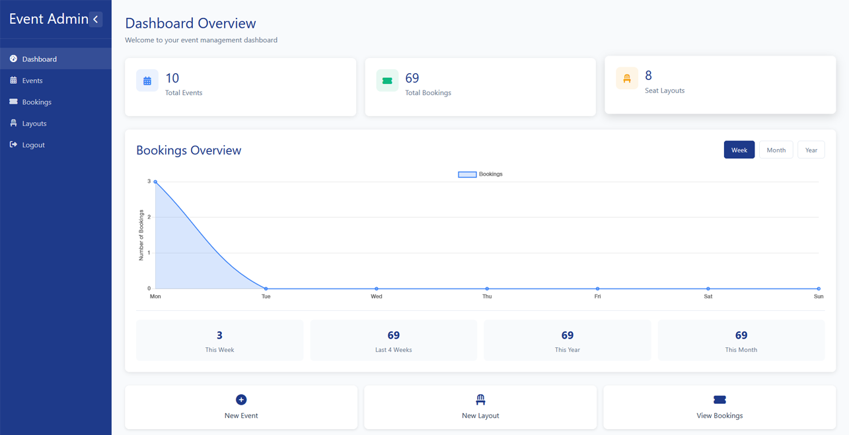Click the New Event quick action

[x=241, y=407]
